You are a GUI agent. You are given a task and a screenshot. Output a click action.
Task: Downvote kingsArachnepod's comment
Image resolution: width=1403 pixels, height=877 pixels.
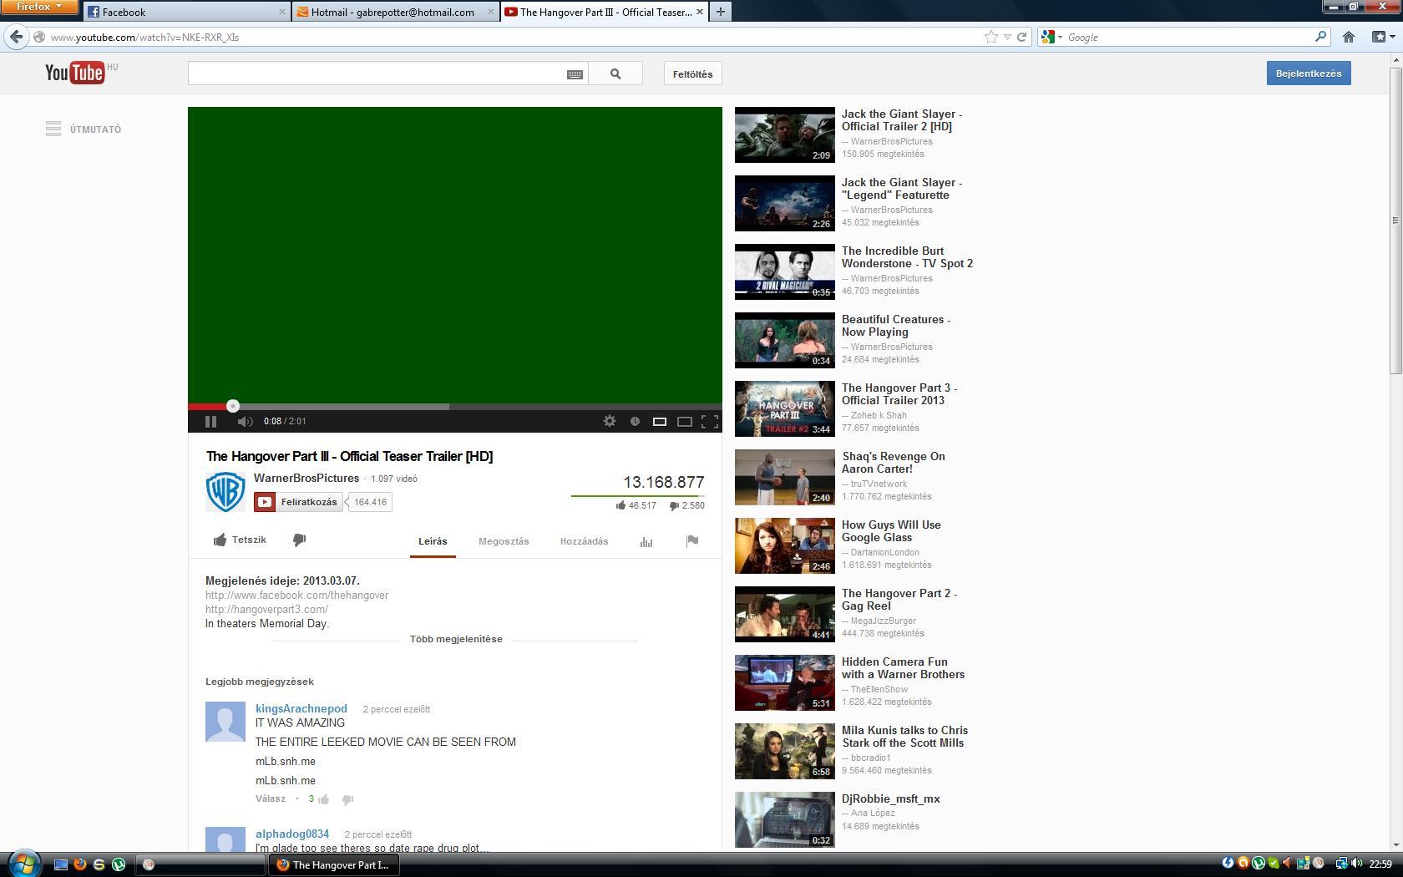point(348,799)
